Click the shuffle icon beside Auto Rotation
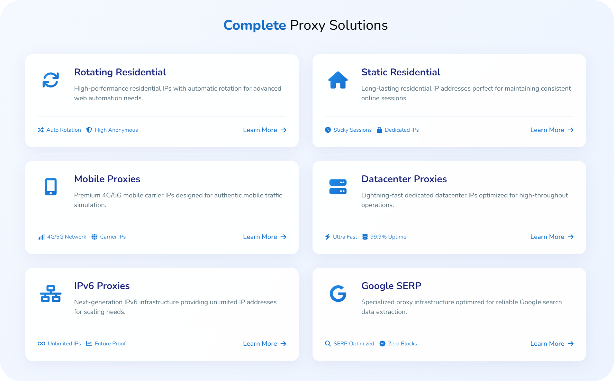This screenshot has height=381, width=614. point(40,130)
